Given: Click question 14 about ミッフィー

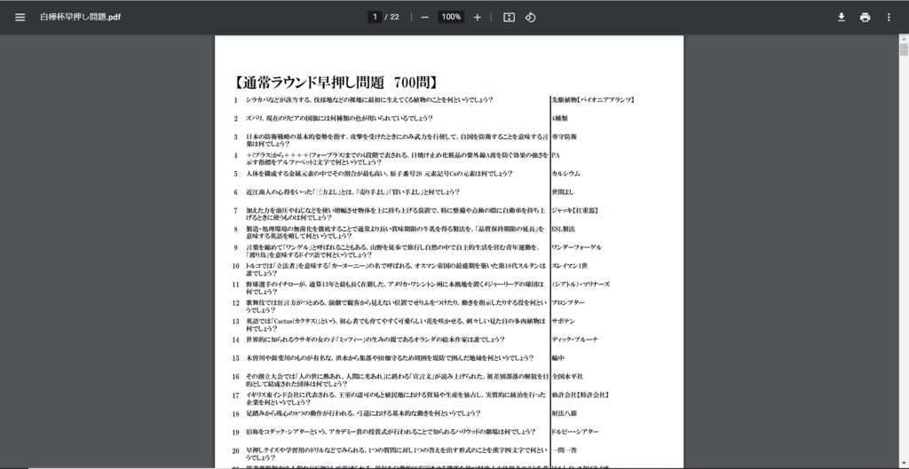Looking at the screenshot, I should tap(375, 340).
